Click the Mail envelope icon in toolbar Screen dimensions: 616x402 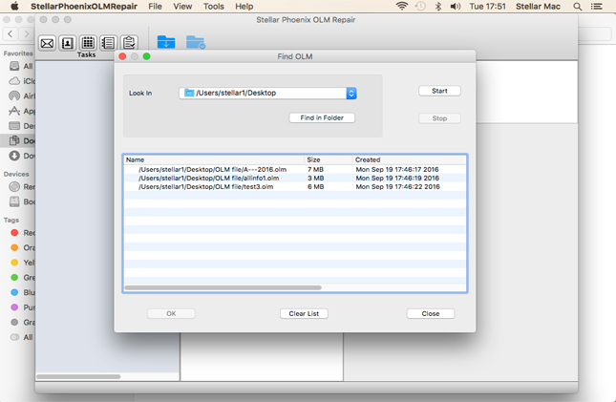pyautogui.click(x=47, y=43)
